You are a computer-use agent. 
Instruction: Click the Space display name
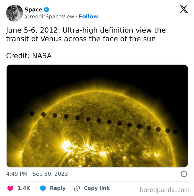pyautogui.click(x=33, y=10)
